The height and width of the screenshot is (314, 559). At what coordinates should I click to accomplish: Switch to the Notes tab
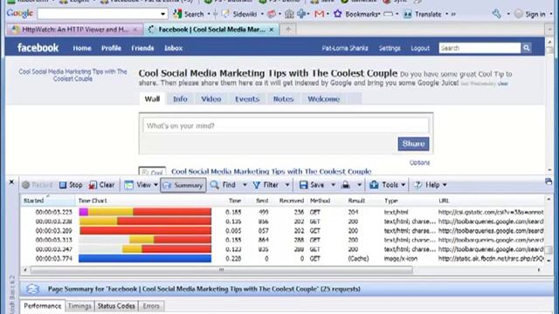(x=283, y=99)
